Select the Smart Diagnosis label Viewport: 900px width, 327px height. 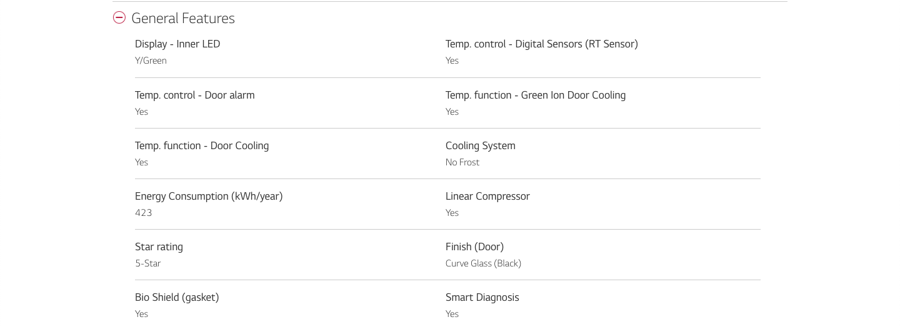point(482,298)
